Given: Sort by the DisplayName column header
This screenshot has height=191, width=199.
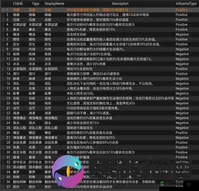Looking at the screenshot, I should point(54,4).
